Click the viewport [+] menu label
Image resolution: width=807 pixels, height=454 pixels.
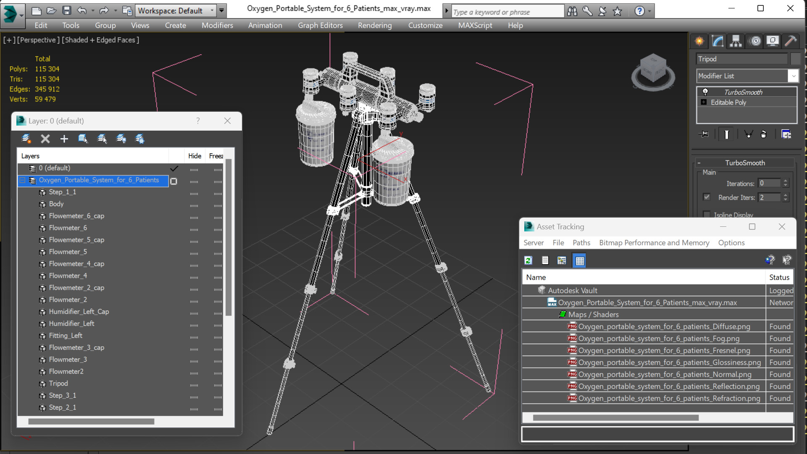(x=9, y=40)
